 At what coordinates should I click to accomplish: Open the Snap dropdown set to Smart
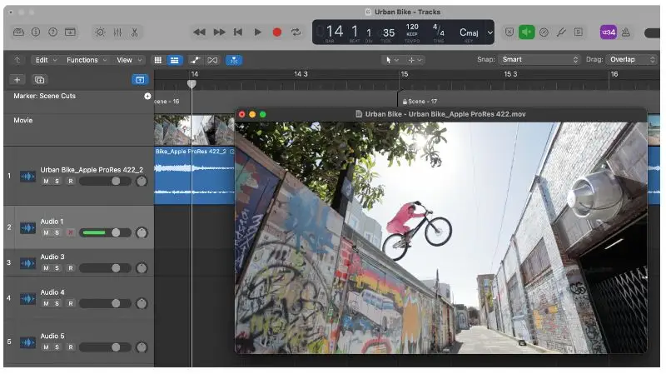point(539,60)
